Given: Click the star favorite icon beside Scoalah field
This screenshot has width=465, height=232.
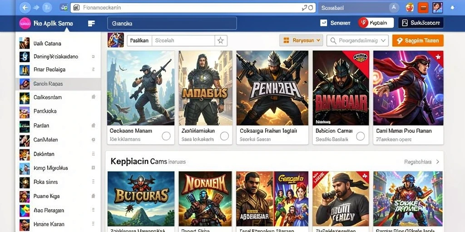Looking at the screenshot, I should coord(221,40).
